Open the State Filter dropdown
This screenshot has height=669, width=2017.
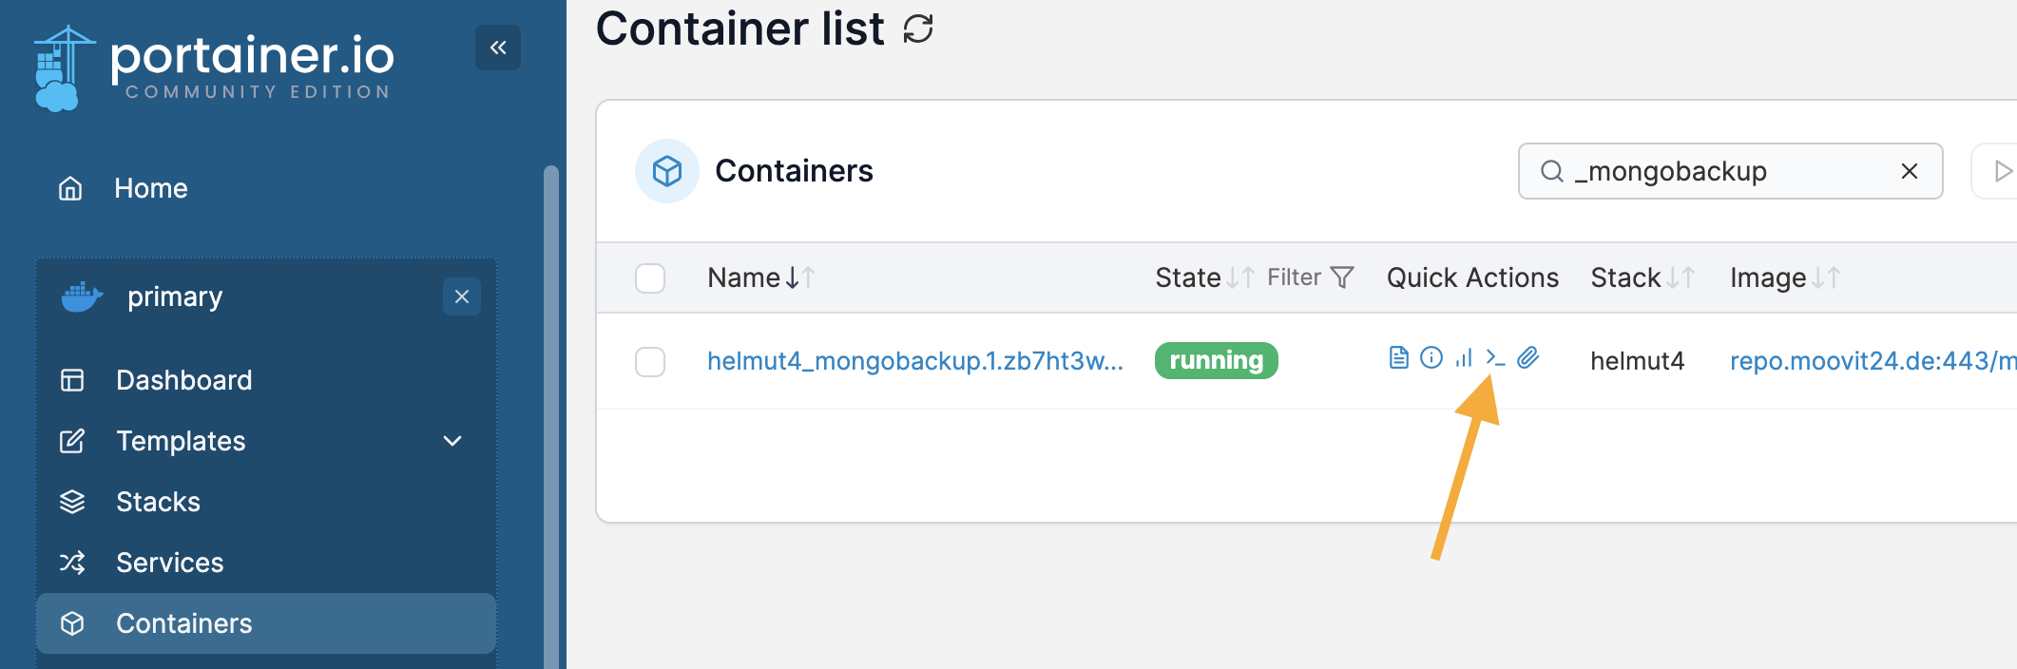1311,277
